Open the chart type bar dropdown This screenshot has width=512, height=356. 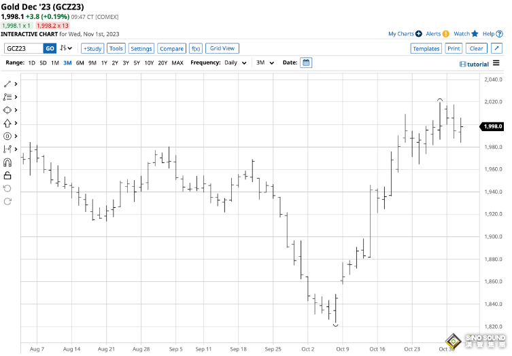67,48
